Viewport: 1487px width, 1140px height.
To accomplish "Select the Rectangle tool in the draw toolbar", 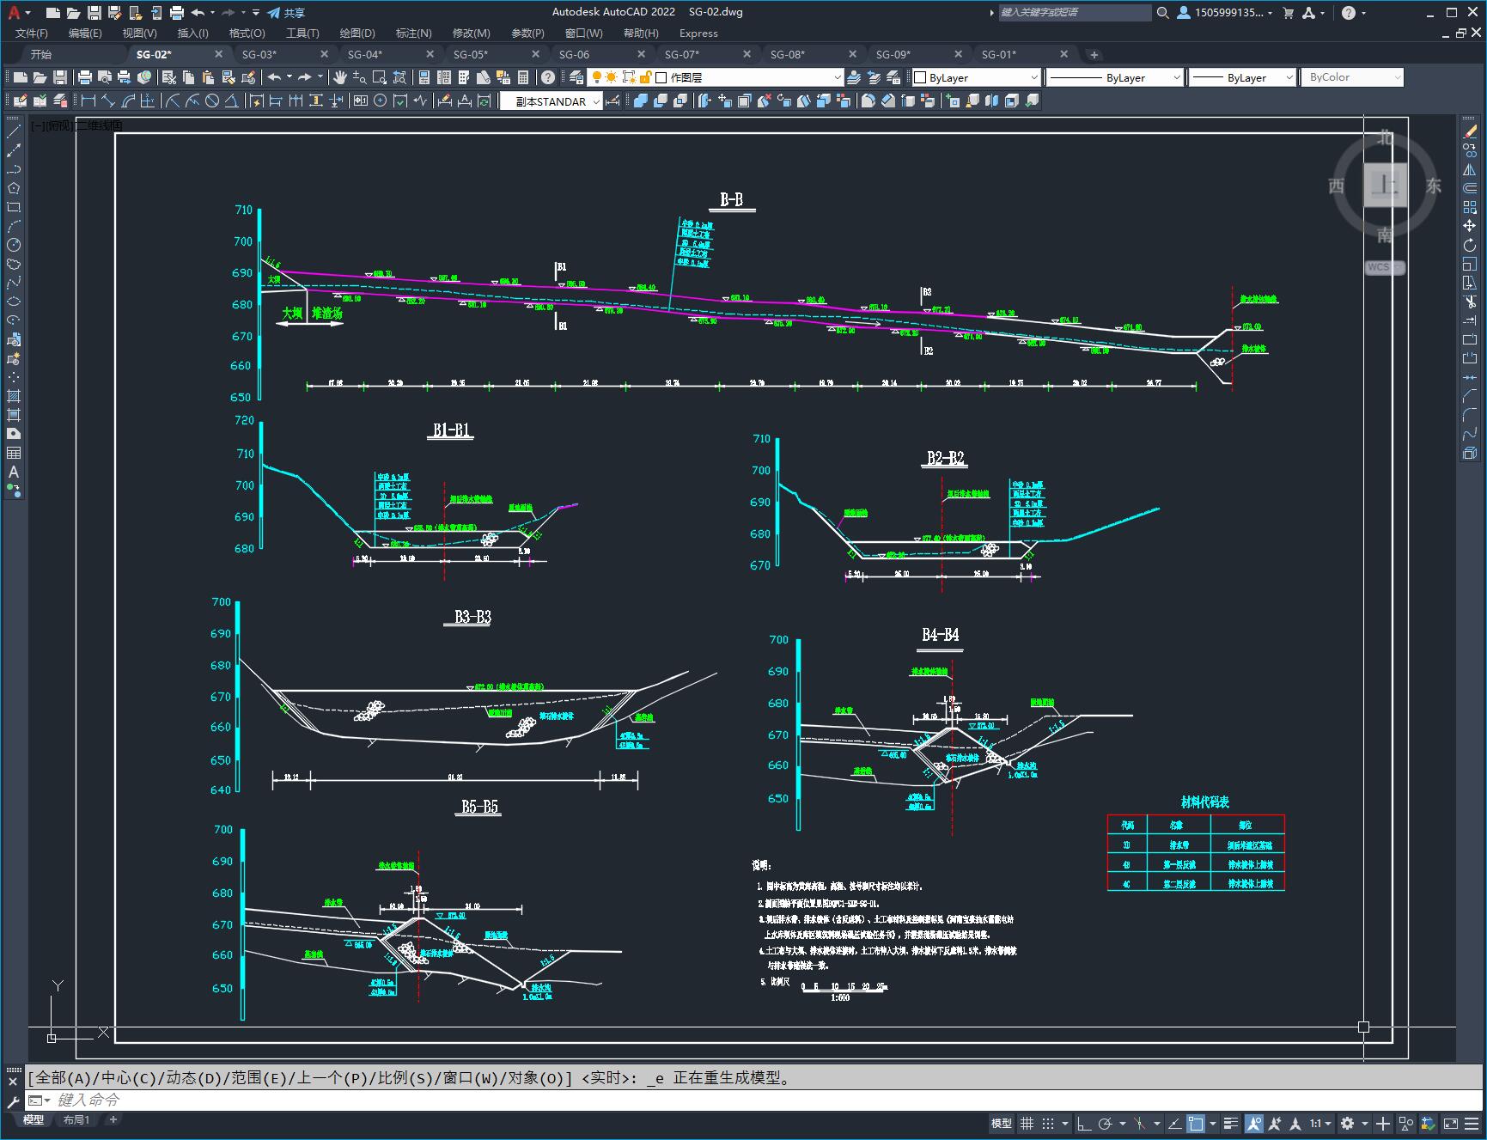I will [14, 207].
